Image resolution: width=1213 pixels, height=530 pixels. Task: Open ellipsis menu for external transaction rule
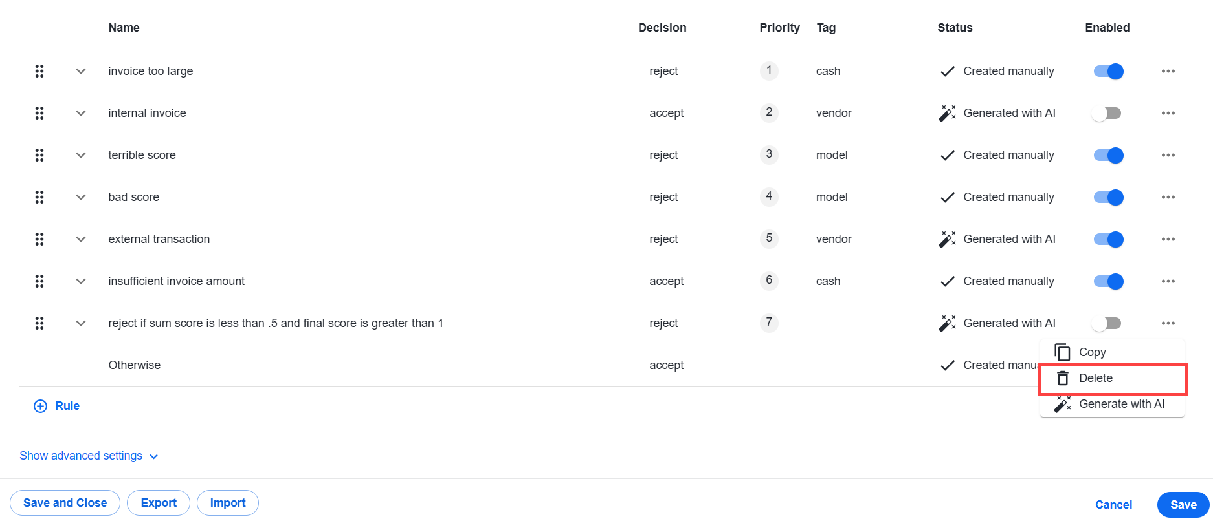click(x=1168, y=239)
